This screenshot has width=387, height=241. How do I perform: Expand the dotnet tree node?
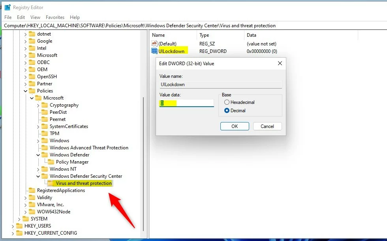[x=25, y=34]
